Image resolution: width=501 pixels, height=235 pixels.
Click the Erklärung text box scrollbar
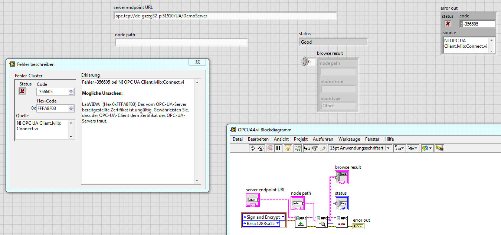pos(197,131)
